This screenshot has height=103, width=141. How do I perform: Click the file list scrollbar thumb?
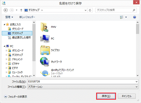(x=137, y=29)
